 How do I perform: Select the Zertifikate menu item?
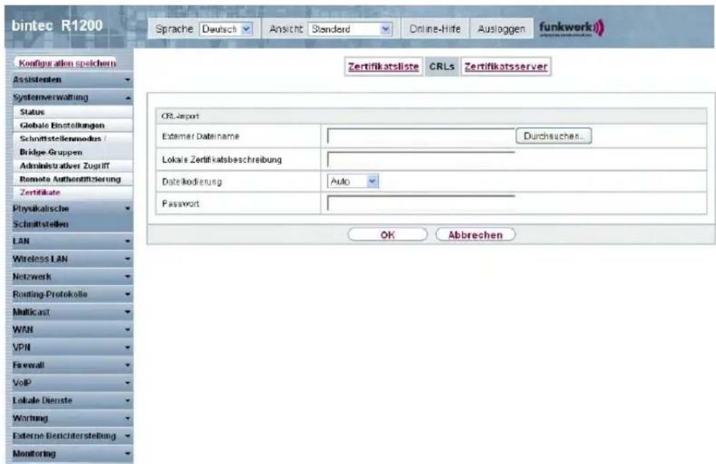tap(73, 192)
